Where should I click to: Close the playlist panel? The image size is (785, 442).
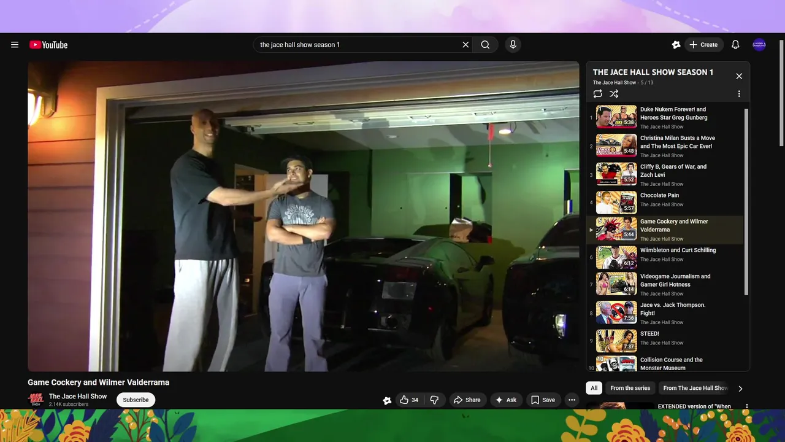[x=739, y=76]
